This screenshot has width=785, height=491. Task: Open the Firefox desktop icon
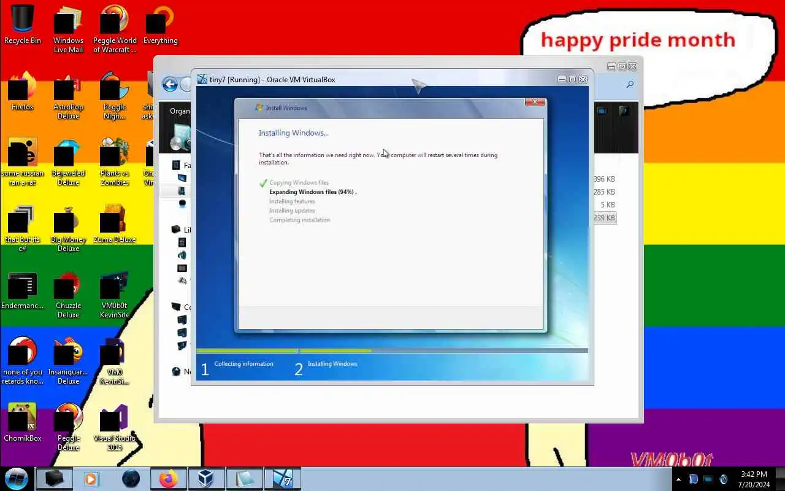(23, 91)
